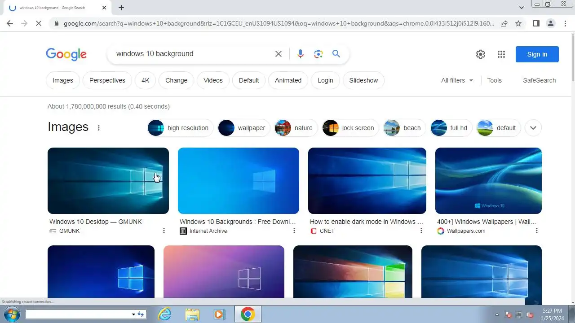Image resolution: width=575 pixels, height=323 pixels.
Task: Expand more image chips arrow
Action: tap(533, 128)
